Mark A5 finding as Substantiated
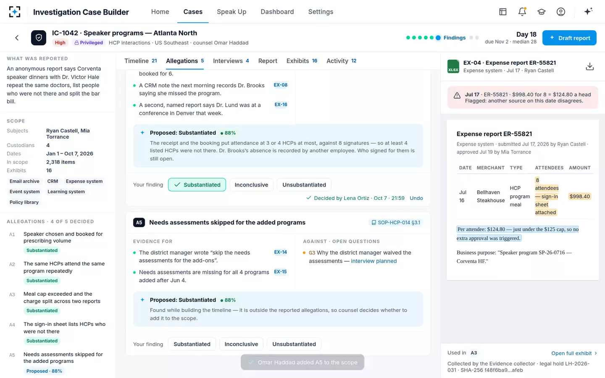The image size is (605, 378). [x=192, y=344]
